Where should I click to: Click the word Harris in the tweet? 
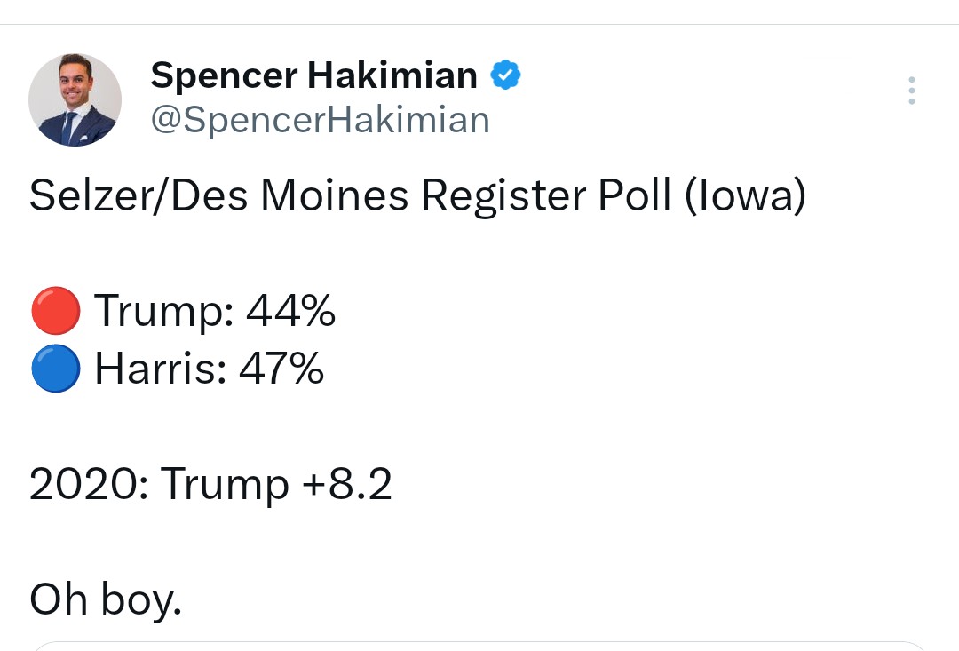pos(155,369)
